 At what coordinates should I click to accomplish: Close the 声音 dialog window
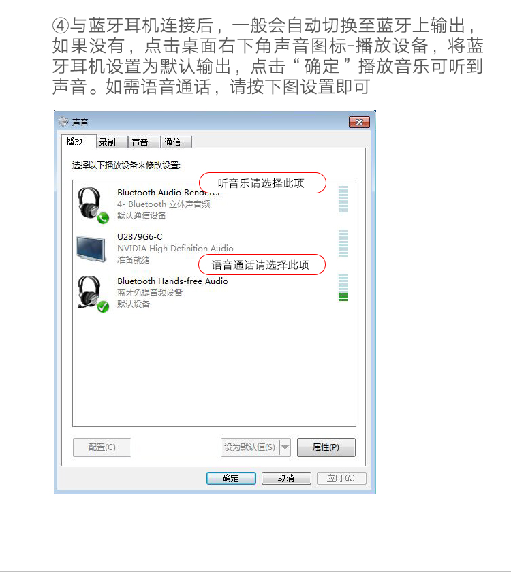[x=359, y=122]
